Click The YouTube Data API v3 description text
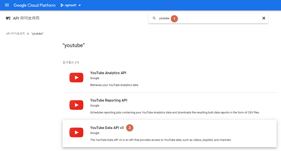 (x=161, y=140)
